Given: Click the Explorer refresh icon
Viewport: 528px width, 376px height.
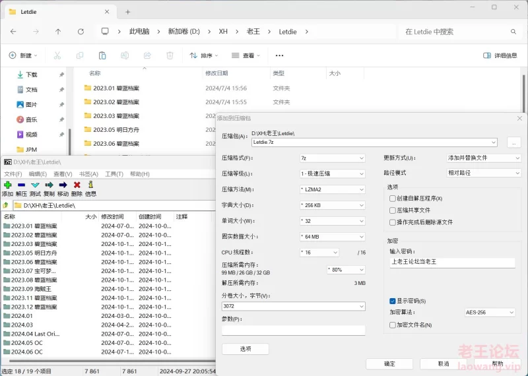Looking at the screenshot, I should point(81,31).
